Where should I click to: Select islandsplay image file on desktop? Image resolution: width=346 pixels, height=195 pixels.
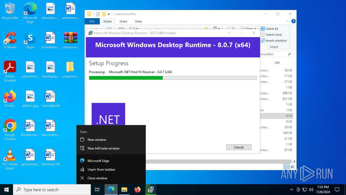click(x=50, y=70)
